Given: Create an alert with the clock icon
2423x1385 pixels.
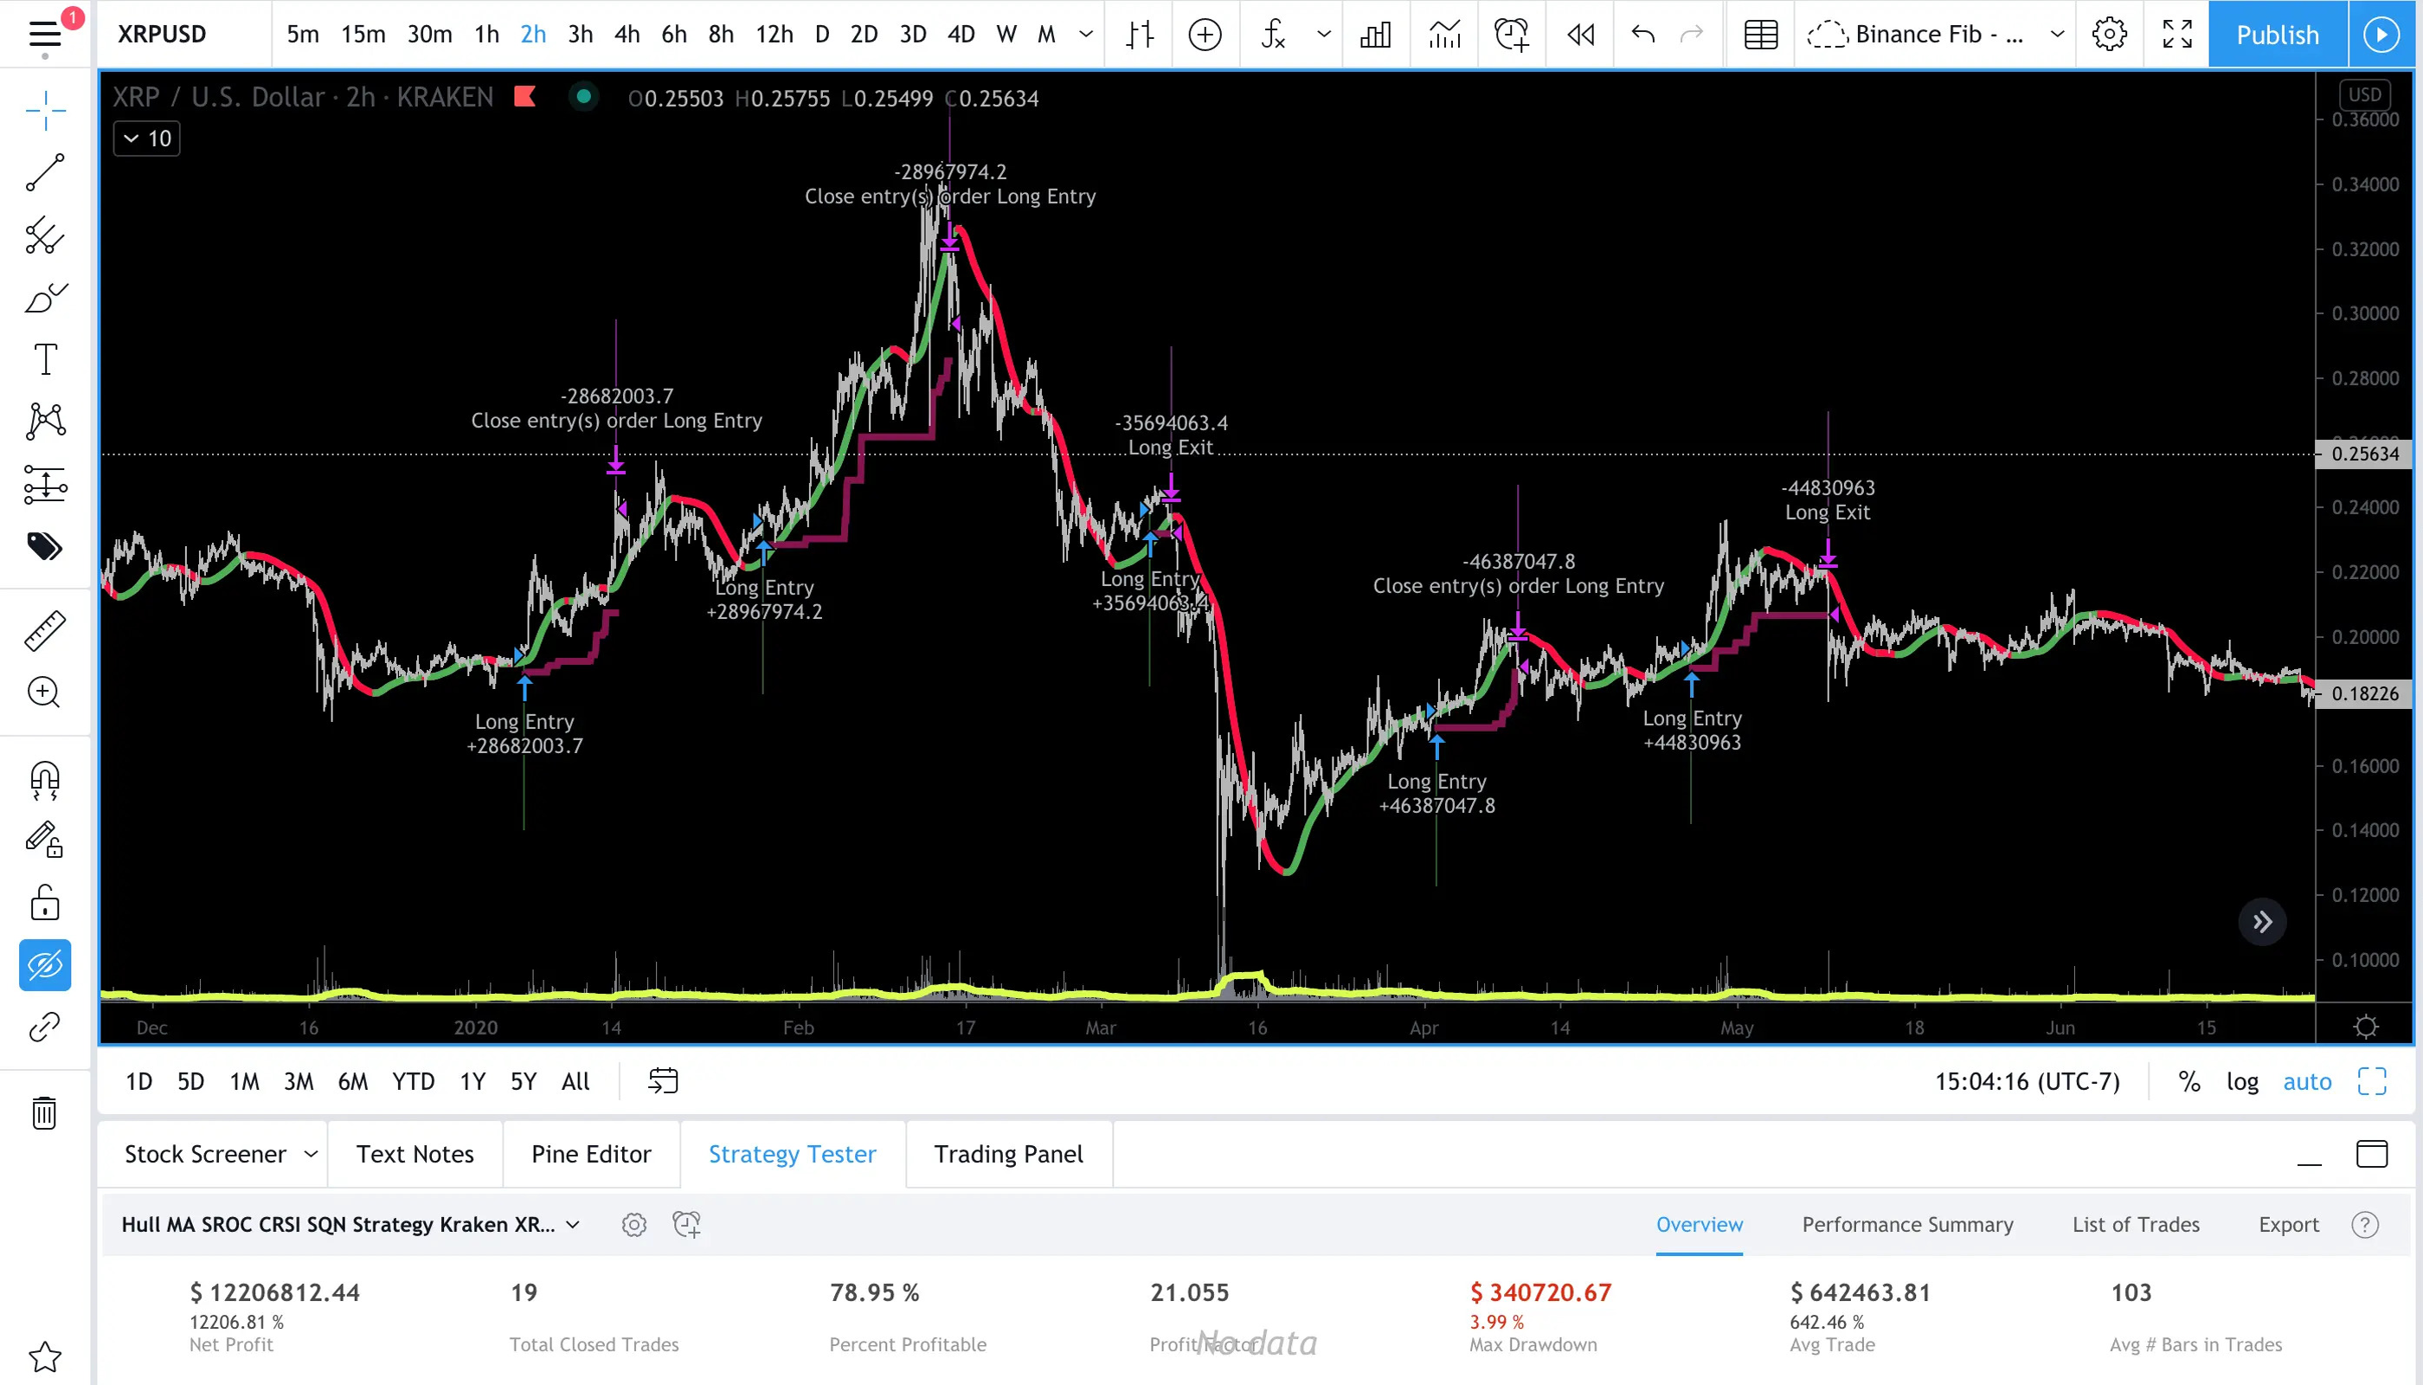Looking at the screenshot, I should (x=1512, y=35).
